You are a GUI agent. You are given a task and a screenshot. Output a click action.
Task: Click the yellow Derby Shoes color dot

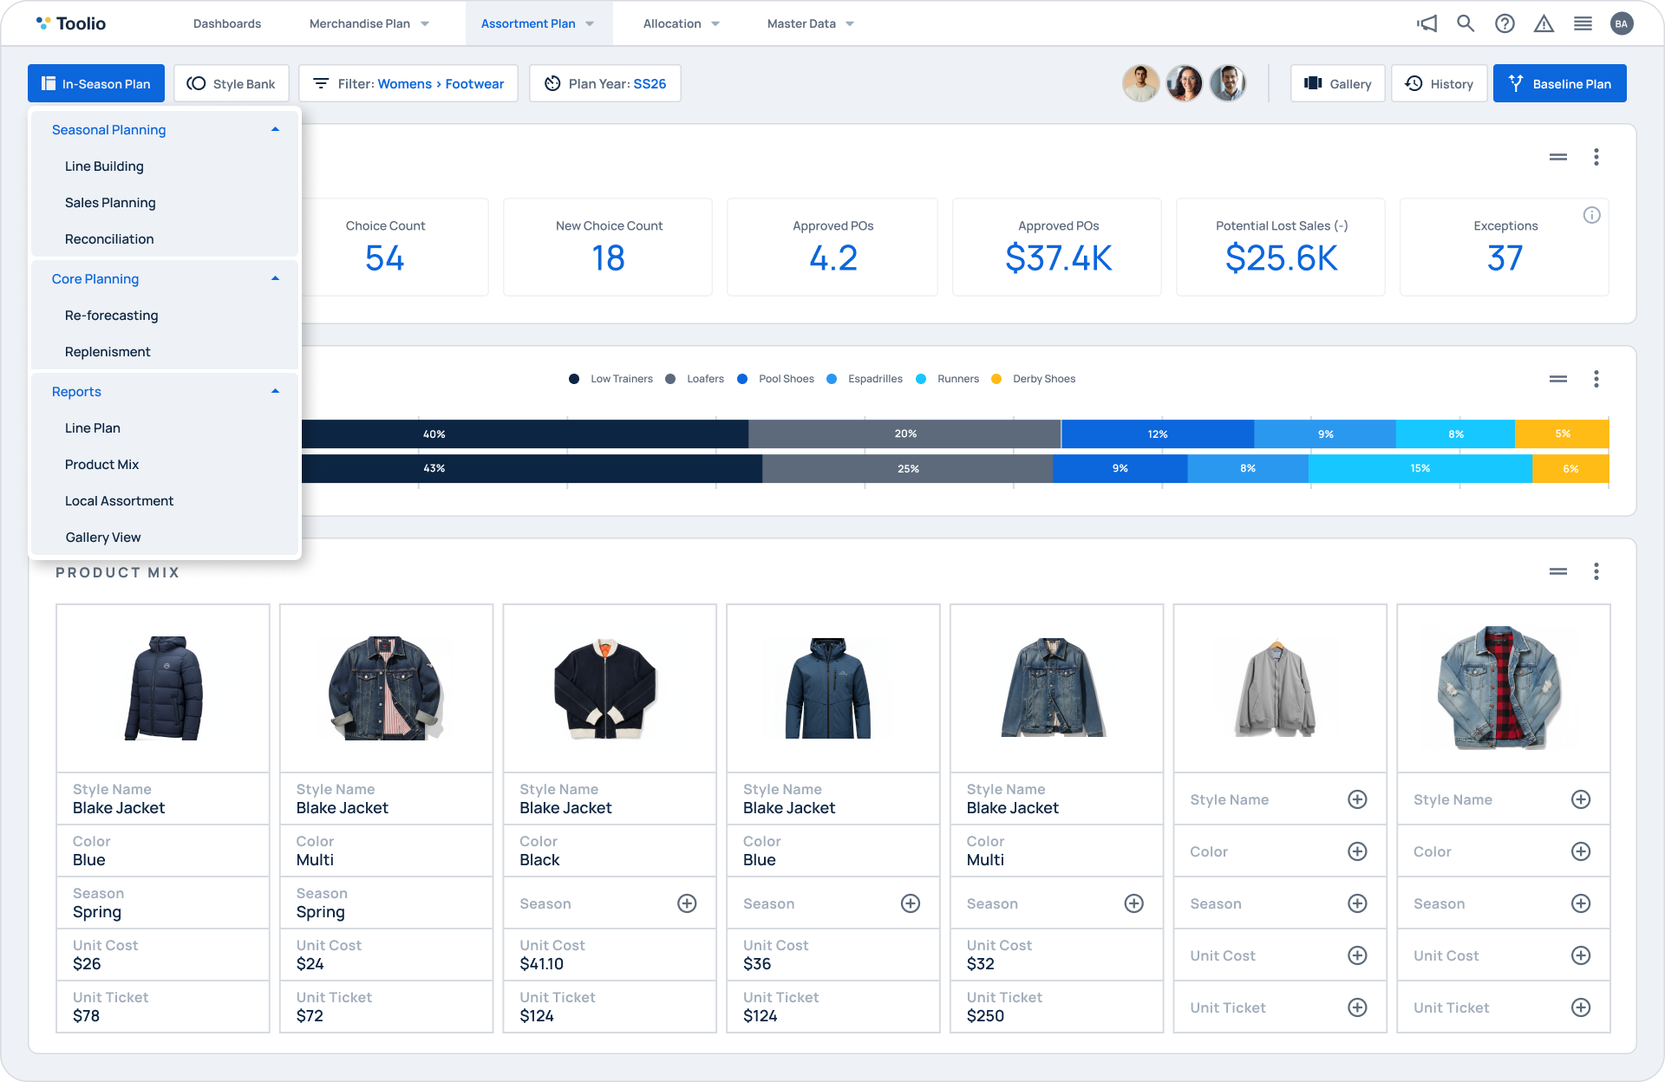[x=996, y=379]
